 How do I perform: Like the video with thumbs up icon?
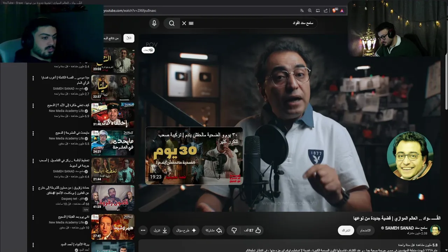point(258,230)
